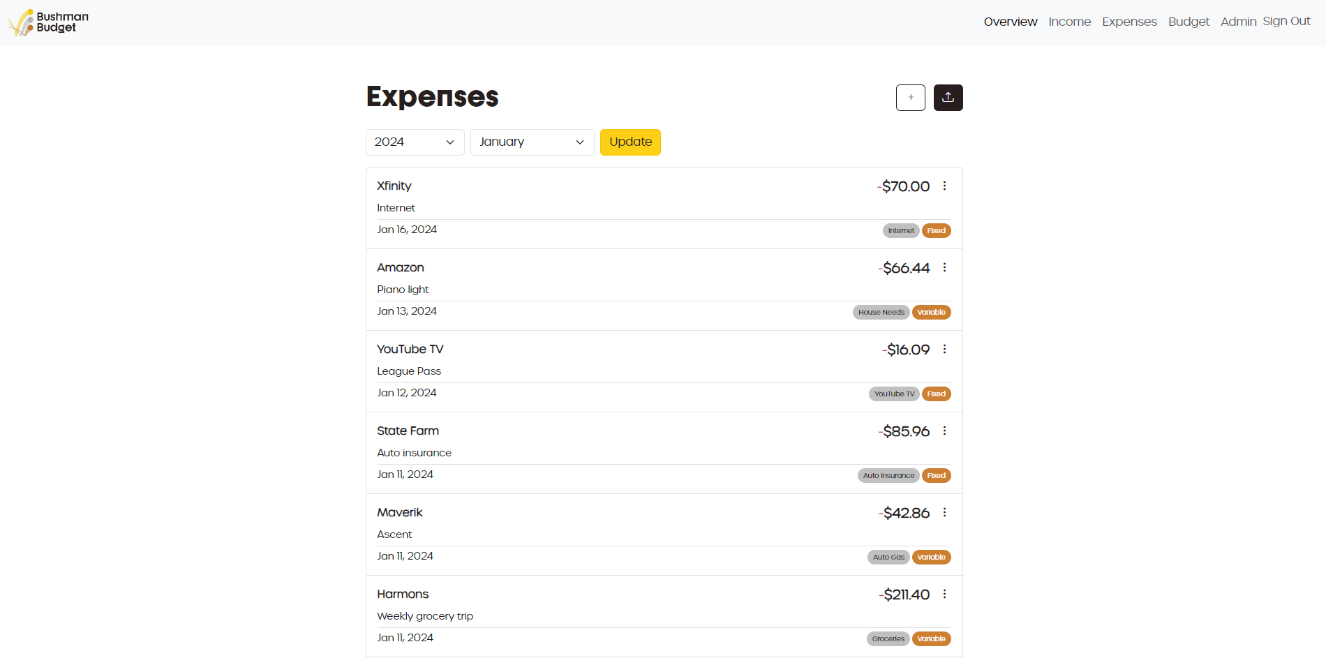
Task: Click the Variable tag on Harmons expense
Action: pyautogui.click(x=932, y=639)
